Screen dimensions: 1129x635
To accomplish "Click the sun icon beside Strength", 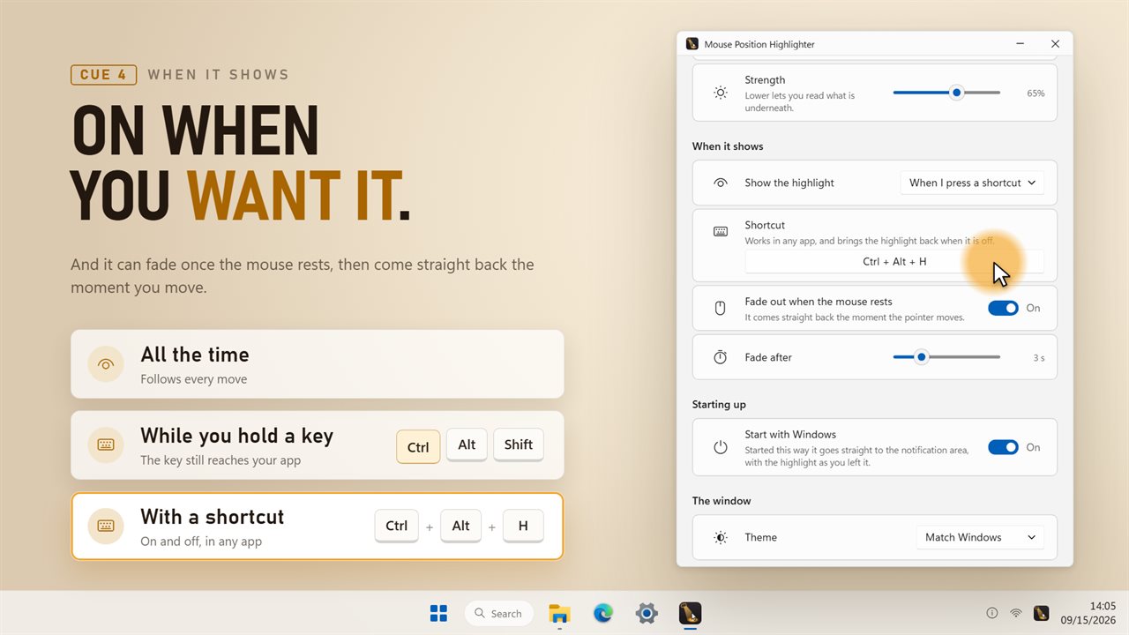I will click(721, 93).
